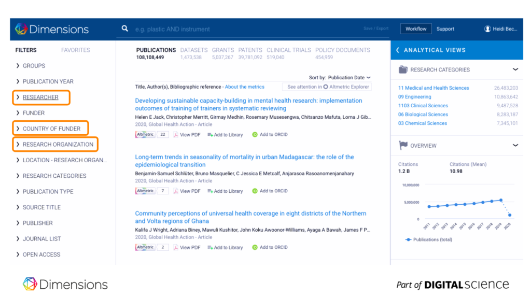Click 2019 data point on publications chart
The width and height of the screenshot is (531, 296).
(501, 200)
